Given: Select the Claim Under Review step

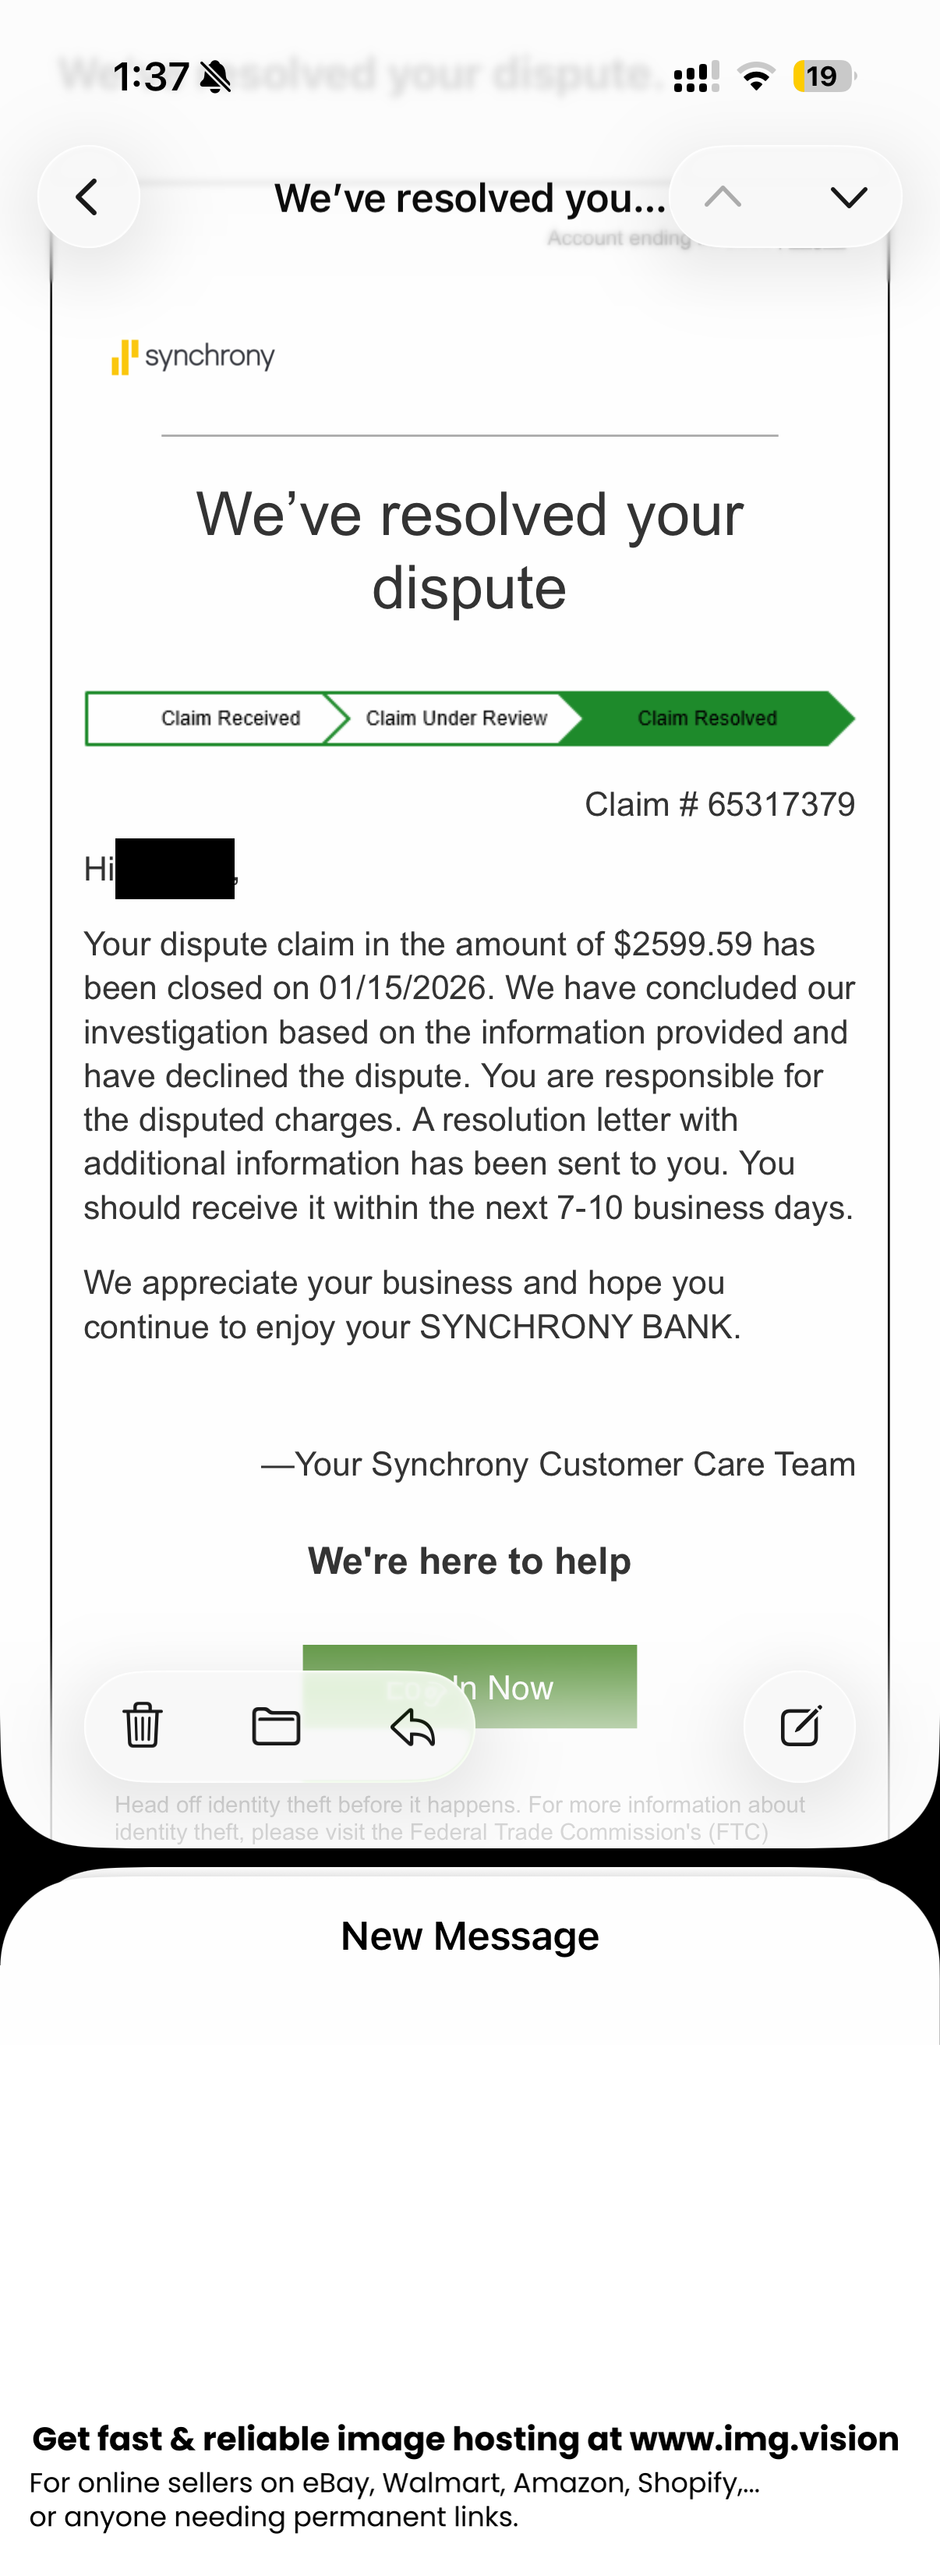Looking at the screenshot, I should (x=455, y=718).
